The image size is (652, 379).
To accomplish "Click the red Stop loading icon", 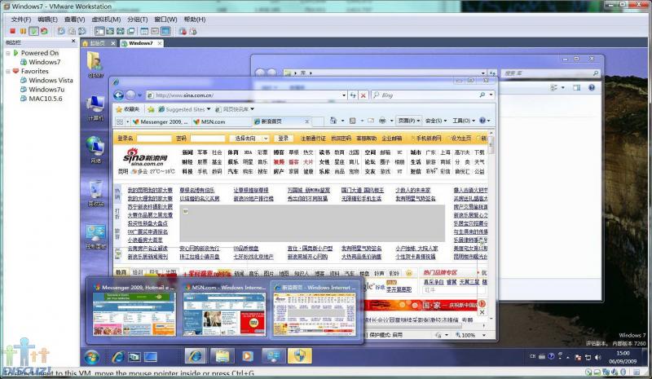I will coord(363,95).
